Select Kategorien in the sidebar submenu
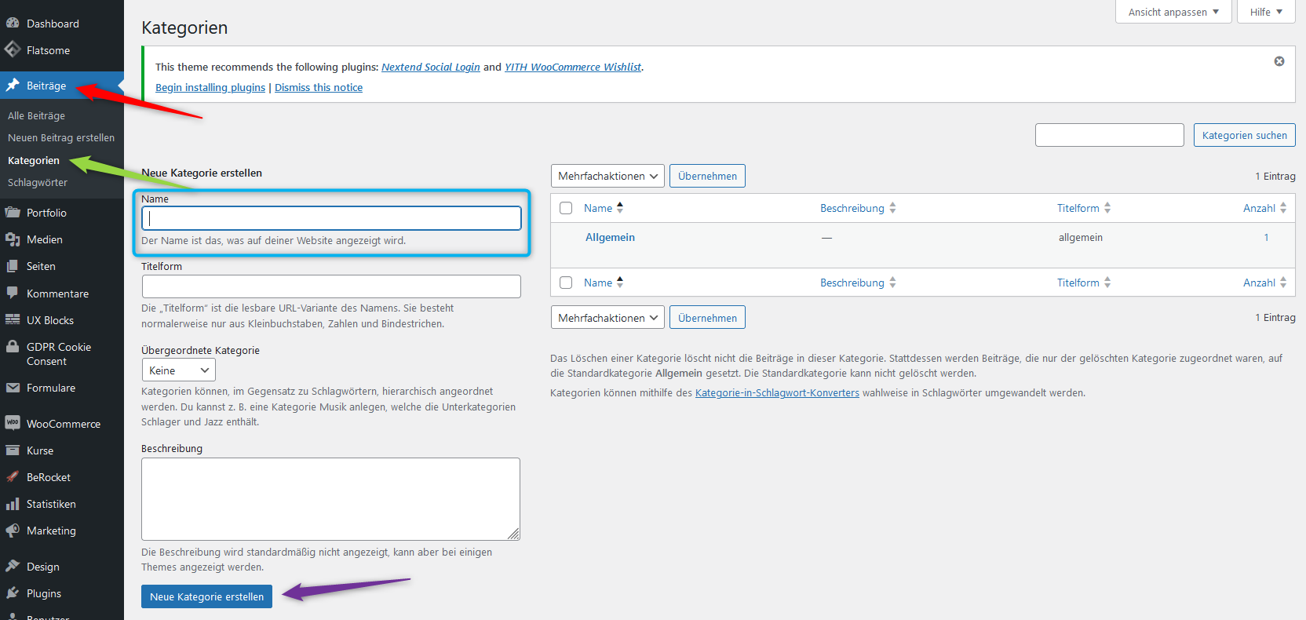1306x620 pixels. tap(34, 160)
